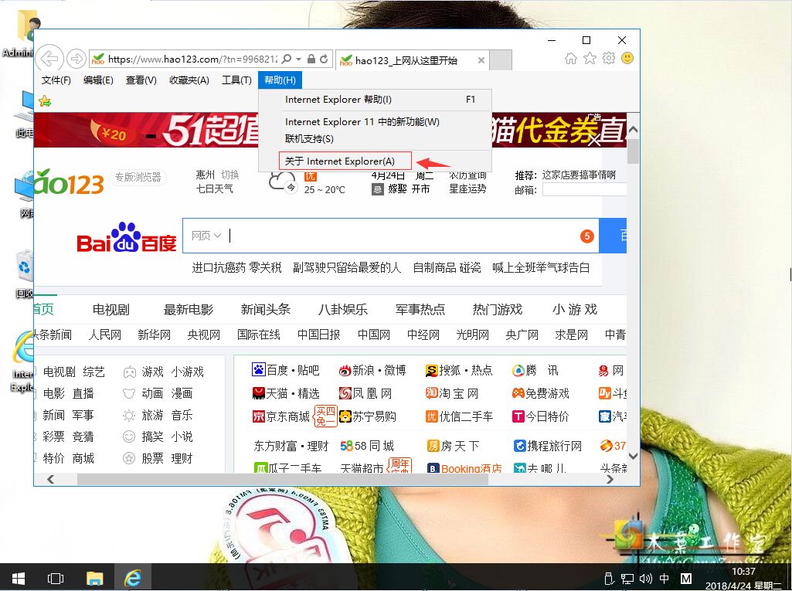The image size is (792, 591).
Task: Open the 收藏夹(A) menu
Action: [x=189, y=80]
